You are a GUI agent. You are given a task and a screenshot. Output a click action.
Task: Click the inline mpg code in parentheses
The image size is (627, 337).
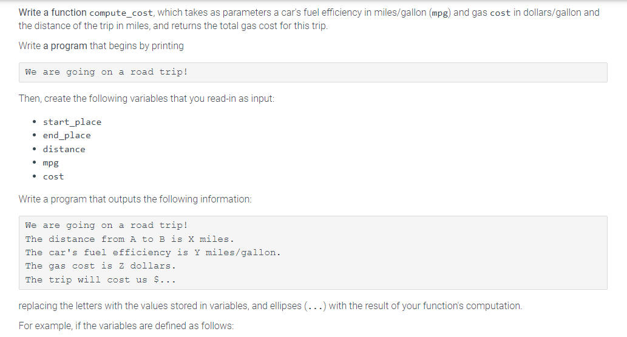click(440, 13)
